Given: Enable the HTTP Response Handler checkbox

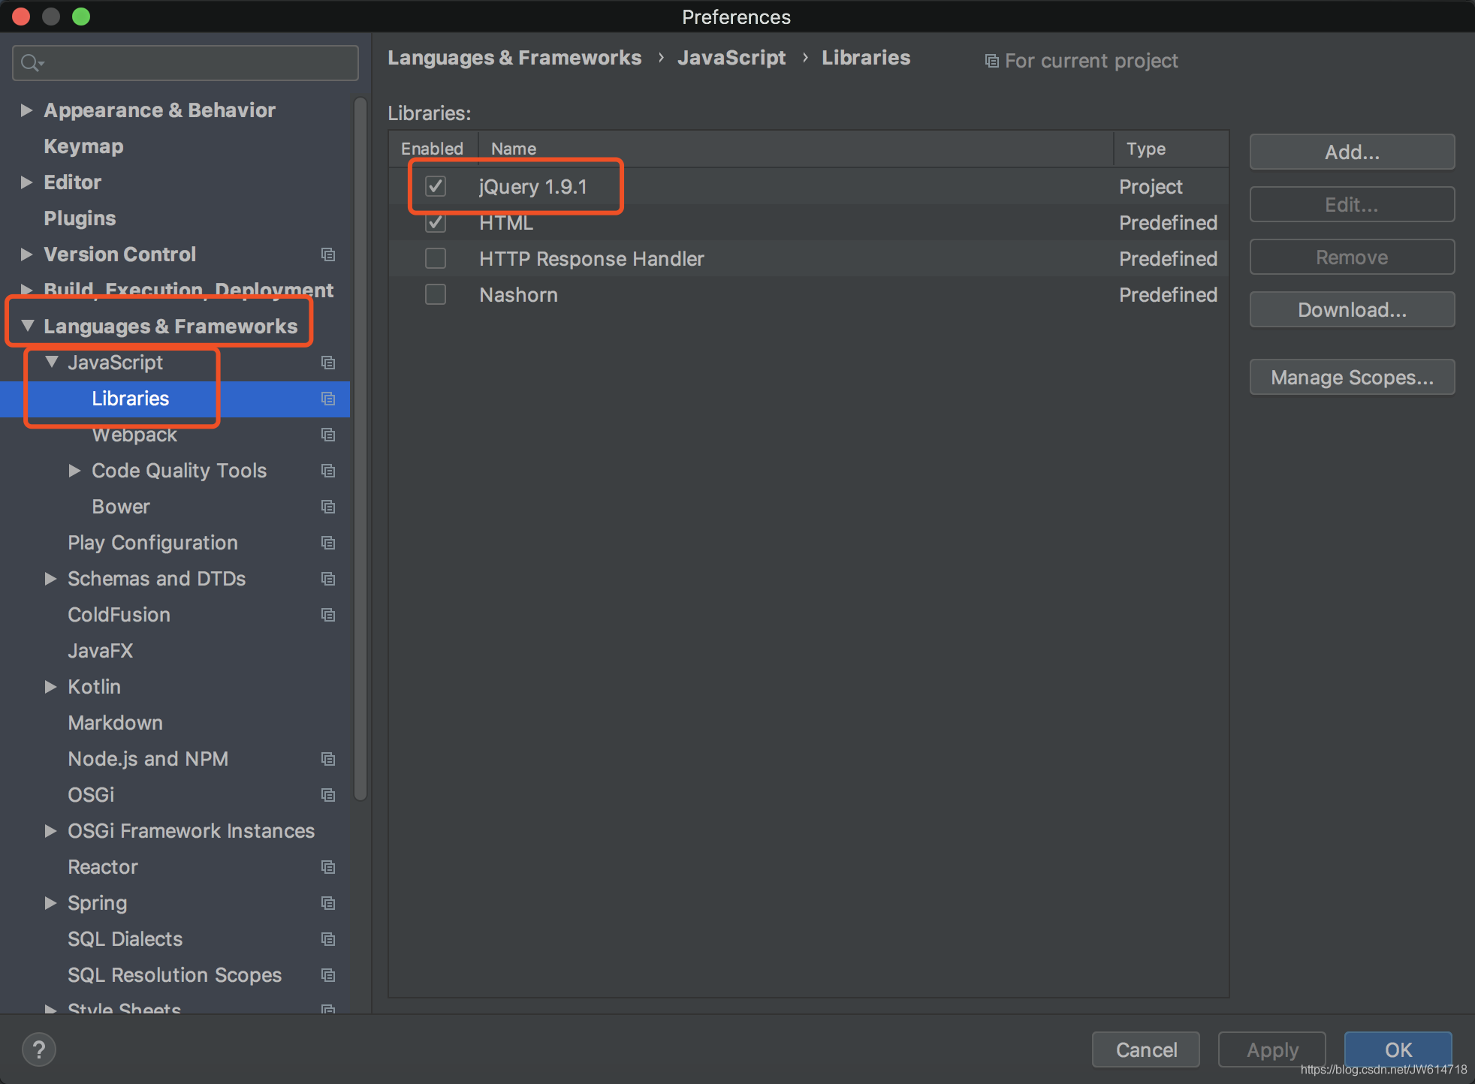Looking at the screenshot, I should click(x=436, y=259).
